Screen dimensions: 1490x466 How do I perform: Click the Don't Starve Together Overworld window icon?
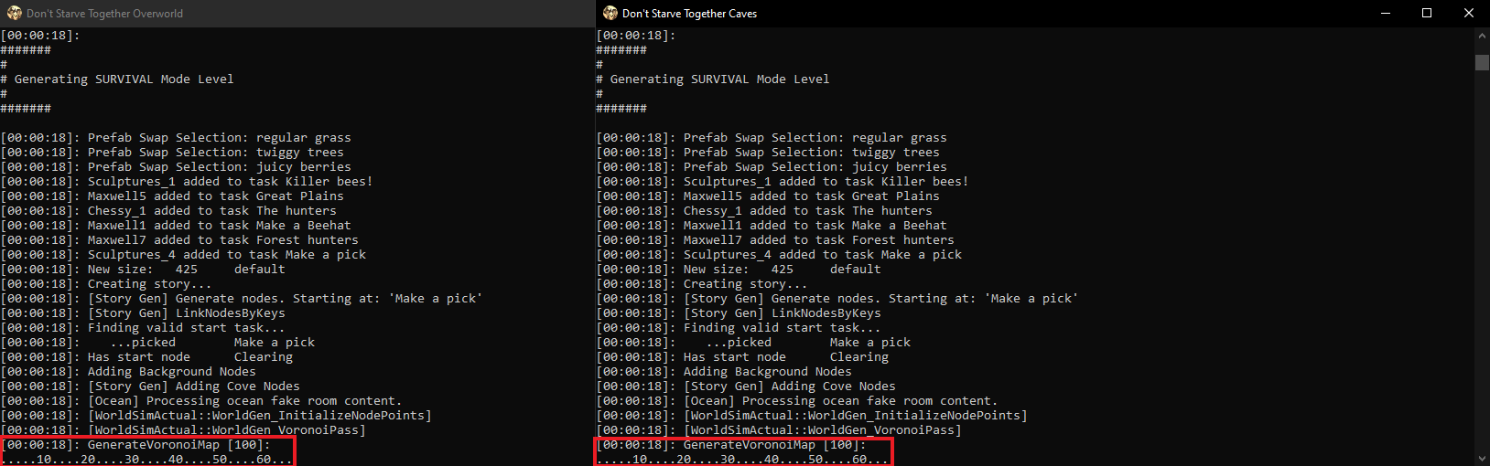(14, 14)
